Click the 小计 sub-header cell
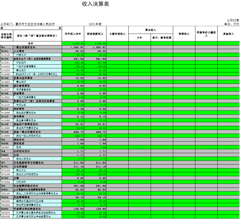 (140, 37)
